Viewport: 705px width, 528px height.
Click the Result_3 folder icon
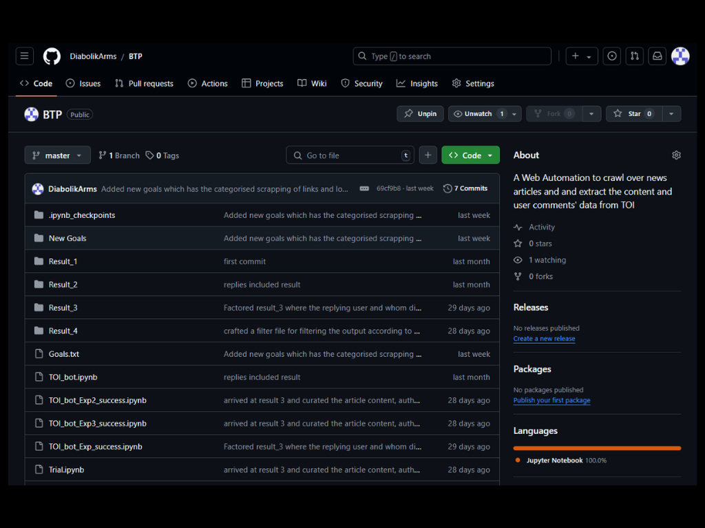tap(39, 307)
